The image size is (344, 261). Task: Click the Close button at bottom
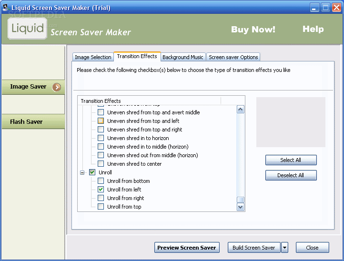(312, 248)
